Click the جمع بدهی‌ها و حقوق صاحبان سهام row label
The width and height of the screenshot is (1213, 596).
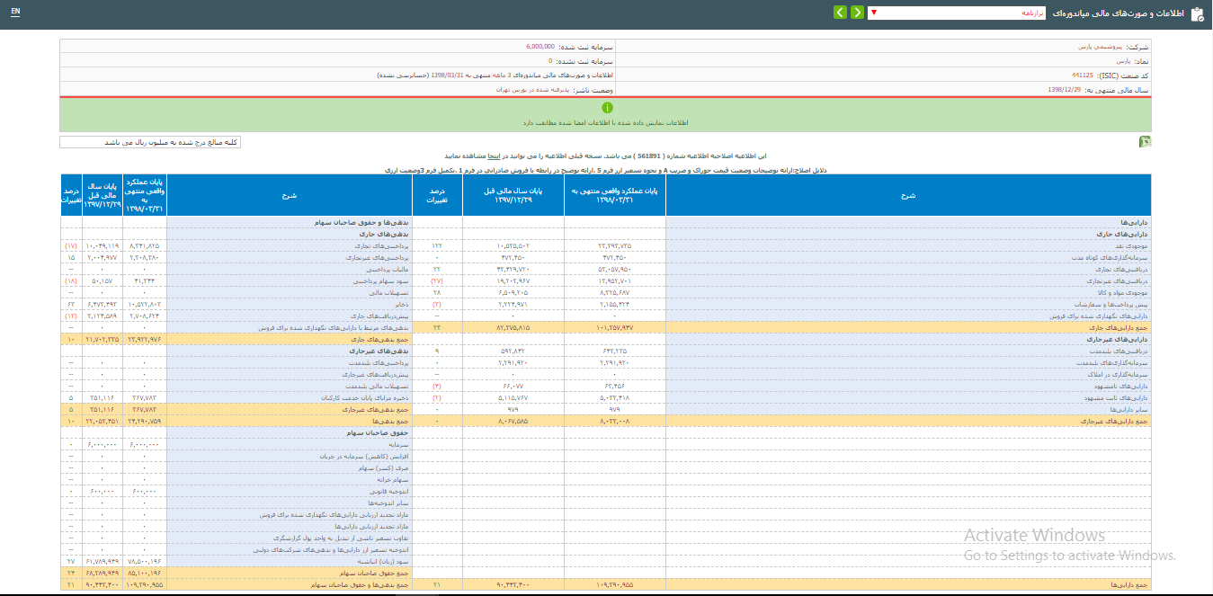click(x=361, y=584)
